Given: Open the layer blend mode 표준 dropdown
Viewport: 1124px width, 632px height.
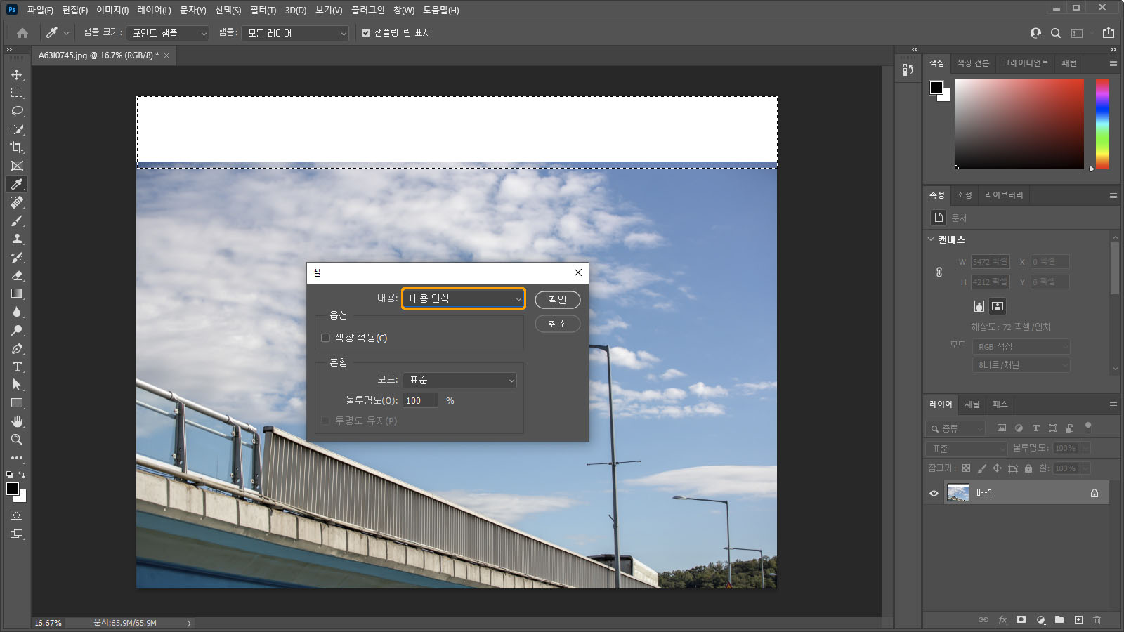Looking at the screenshot, I should coord(967,449).
